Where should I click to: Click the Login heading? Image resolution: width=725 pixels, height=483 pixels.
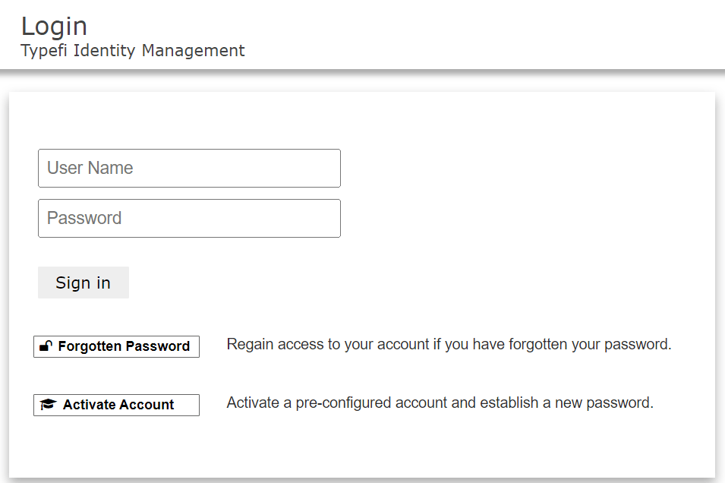pos(54,27)
